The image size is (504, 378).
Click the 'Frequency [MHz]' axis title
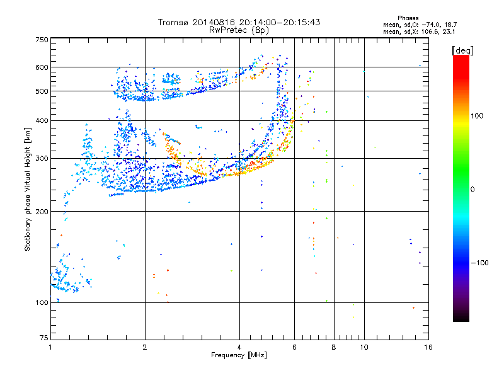239,355
